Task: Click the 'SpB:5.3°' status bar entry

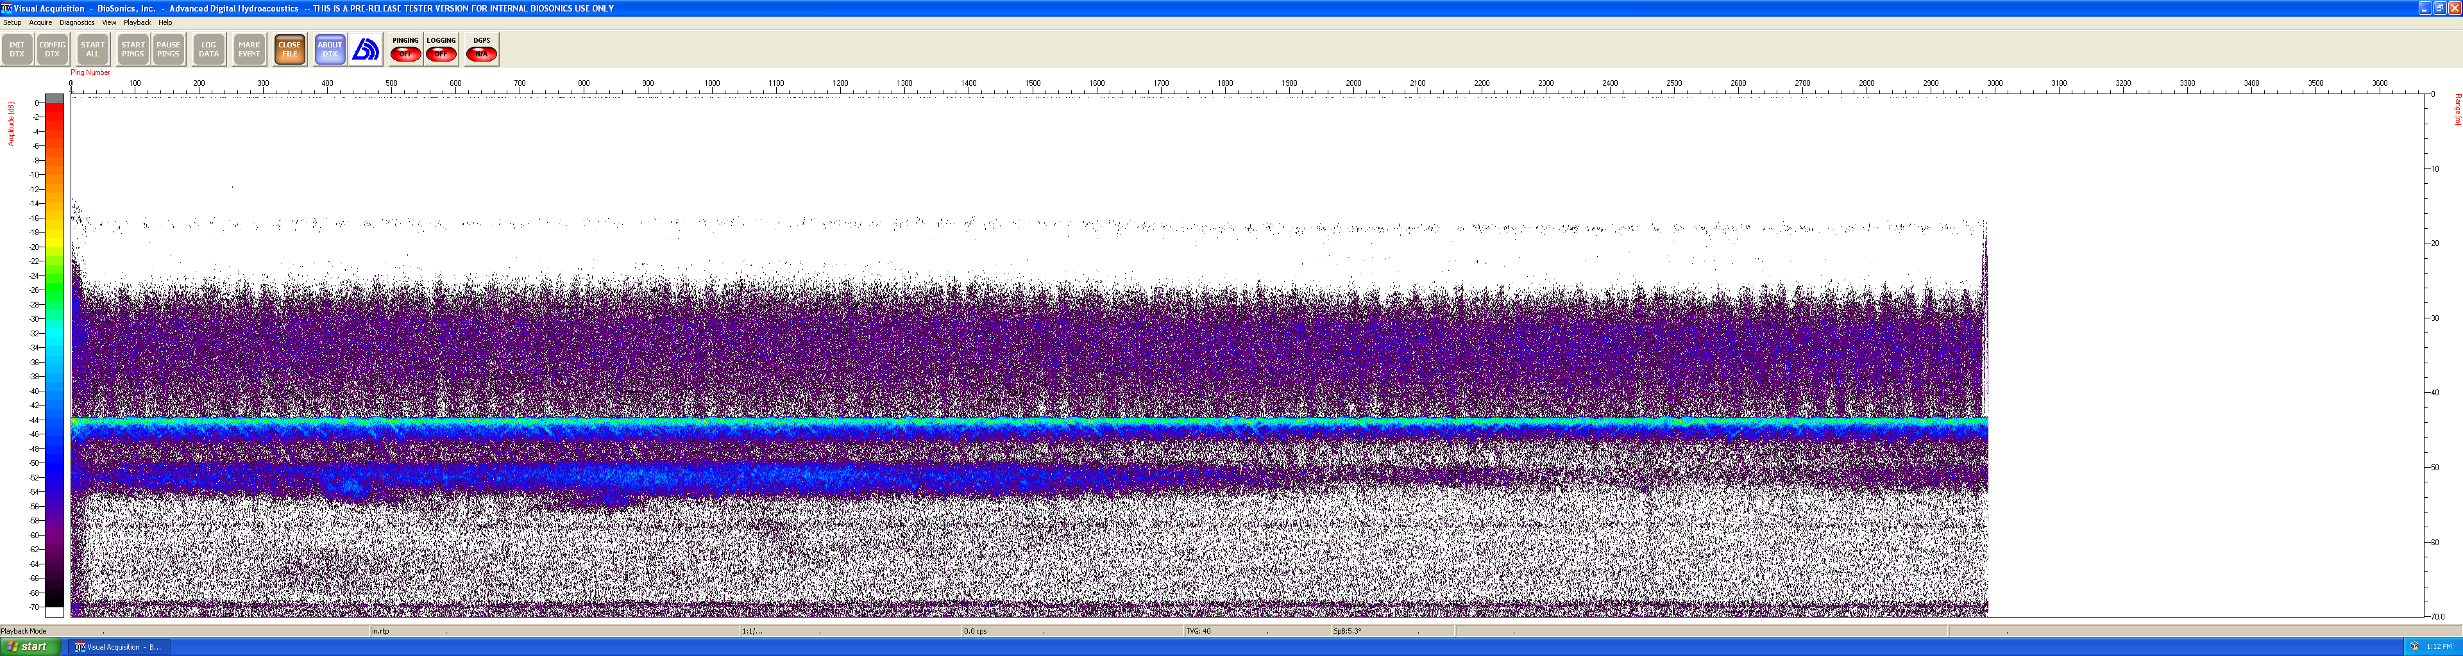Action: coord(1347,631)
